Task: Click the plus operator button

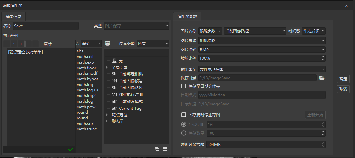Action: pos(21,44)
